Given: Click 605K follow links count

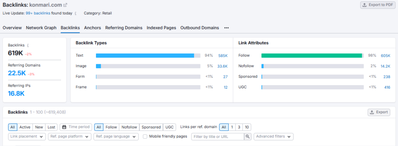Looking at the screenshot, I should (x=386, y=56).
